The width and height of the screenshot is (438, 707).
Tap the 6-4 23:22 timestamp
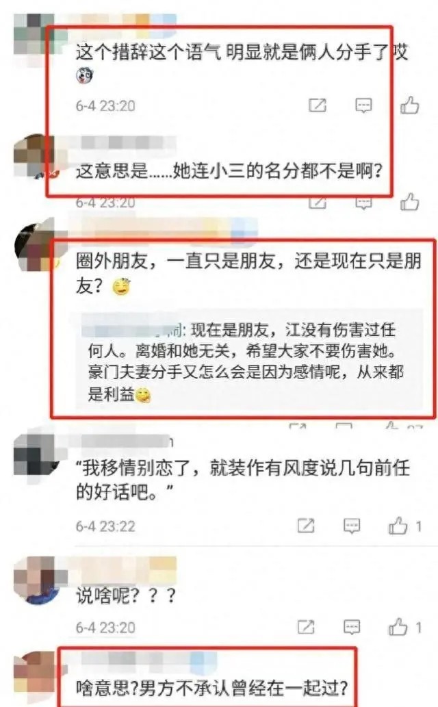[x=105, y=526]
